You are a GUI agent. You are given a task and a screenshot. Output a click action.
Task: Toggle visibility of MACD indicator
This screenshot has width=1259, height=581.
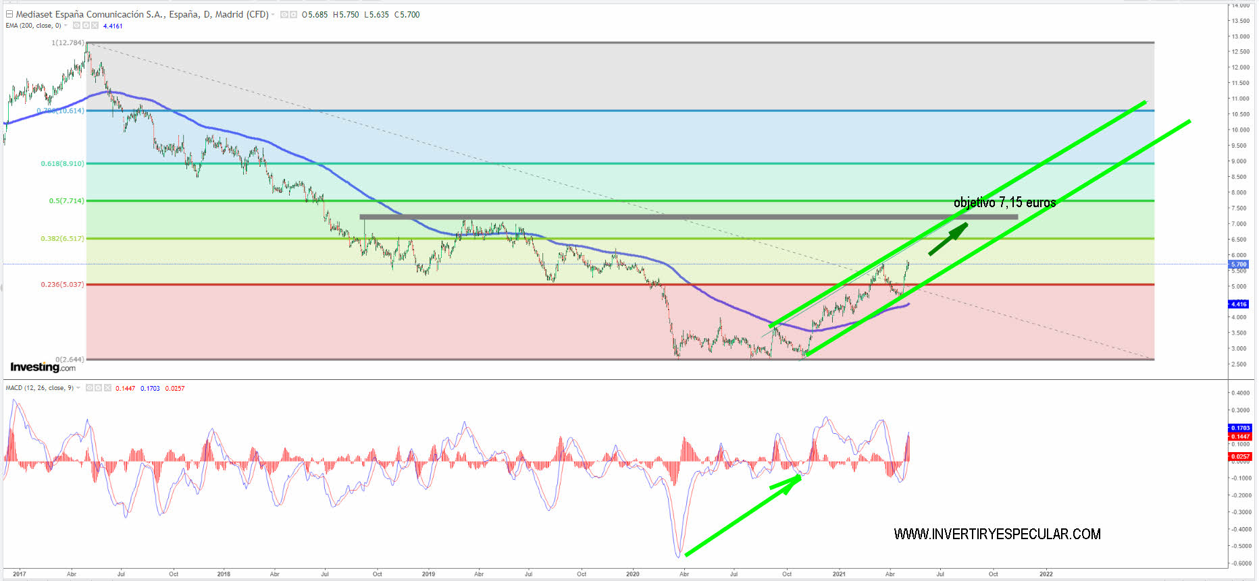(88, 388)
